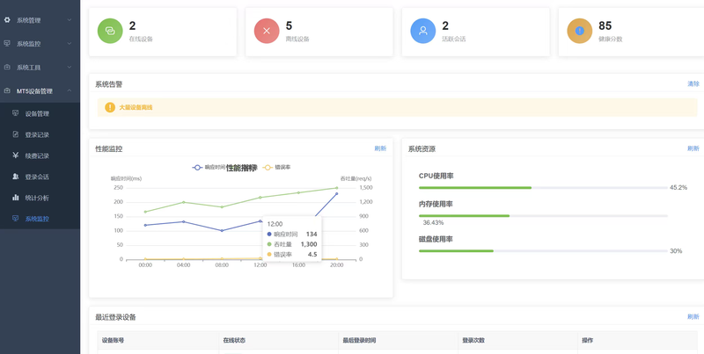This screenshot has height=354, width=704.
Task: Open 登录记录 from the sidebar
Action: (x=37, y=134)
